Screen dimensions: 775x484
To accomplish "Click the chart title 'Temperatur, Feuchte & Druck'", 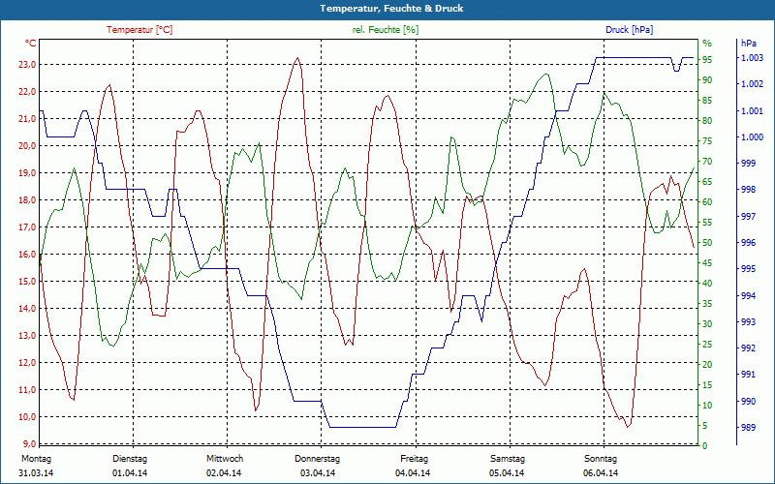I will click(391, 9).
